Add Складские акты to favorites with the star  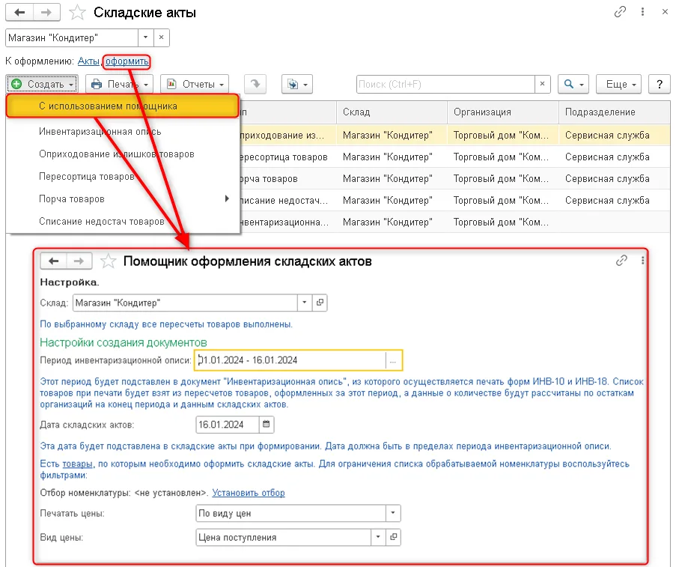[x=78, y=13]
